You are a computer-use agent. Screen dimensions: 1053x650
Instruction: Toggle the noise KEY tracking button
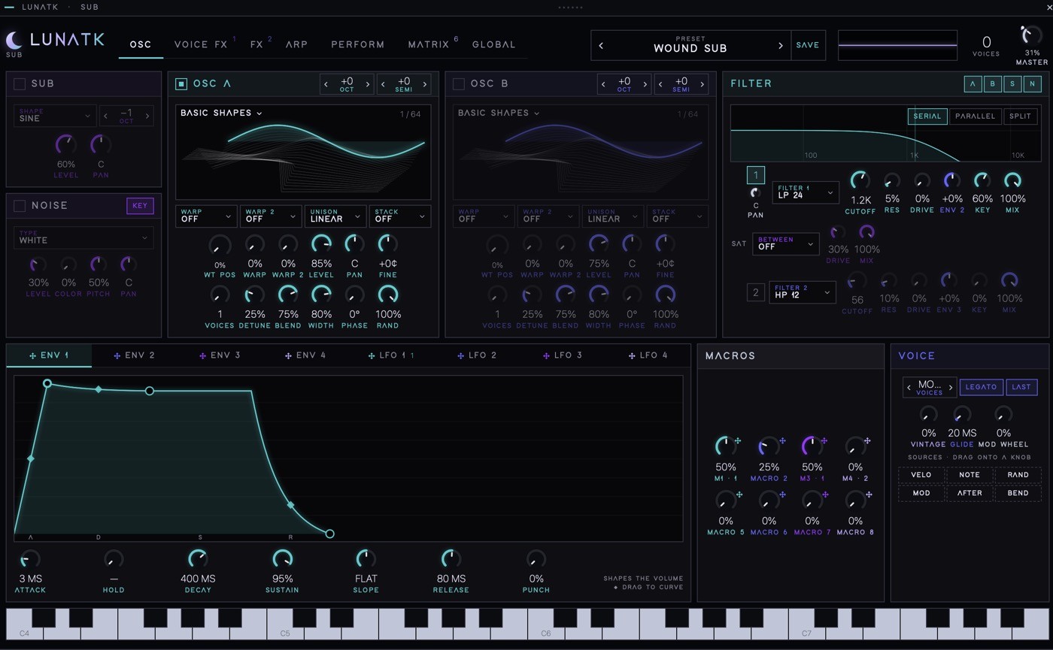[140, 206]
